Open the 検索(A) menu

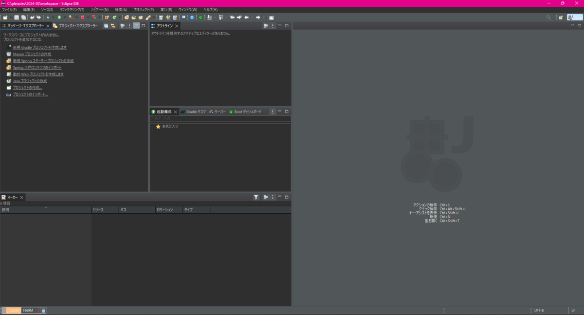[x=121, y=10]
